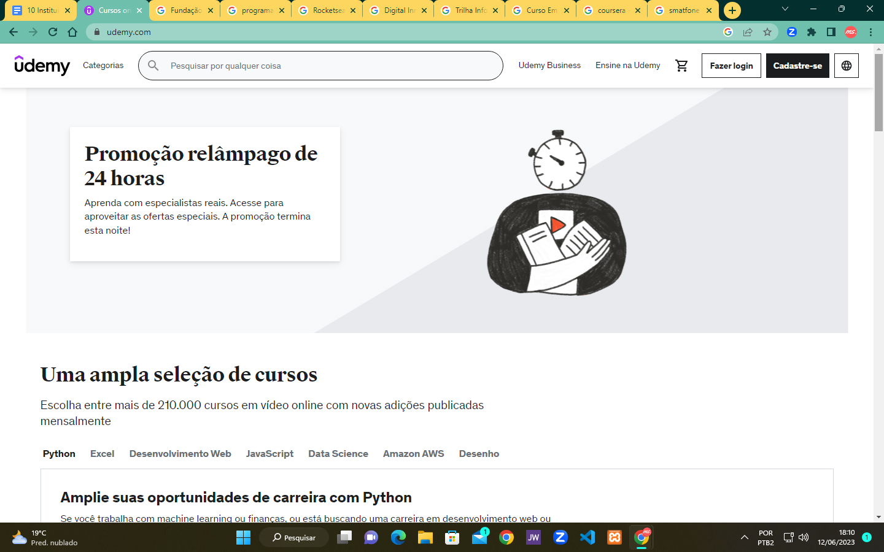Click the page vertical scrollbar thumb

click(x=878, y=92)
